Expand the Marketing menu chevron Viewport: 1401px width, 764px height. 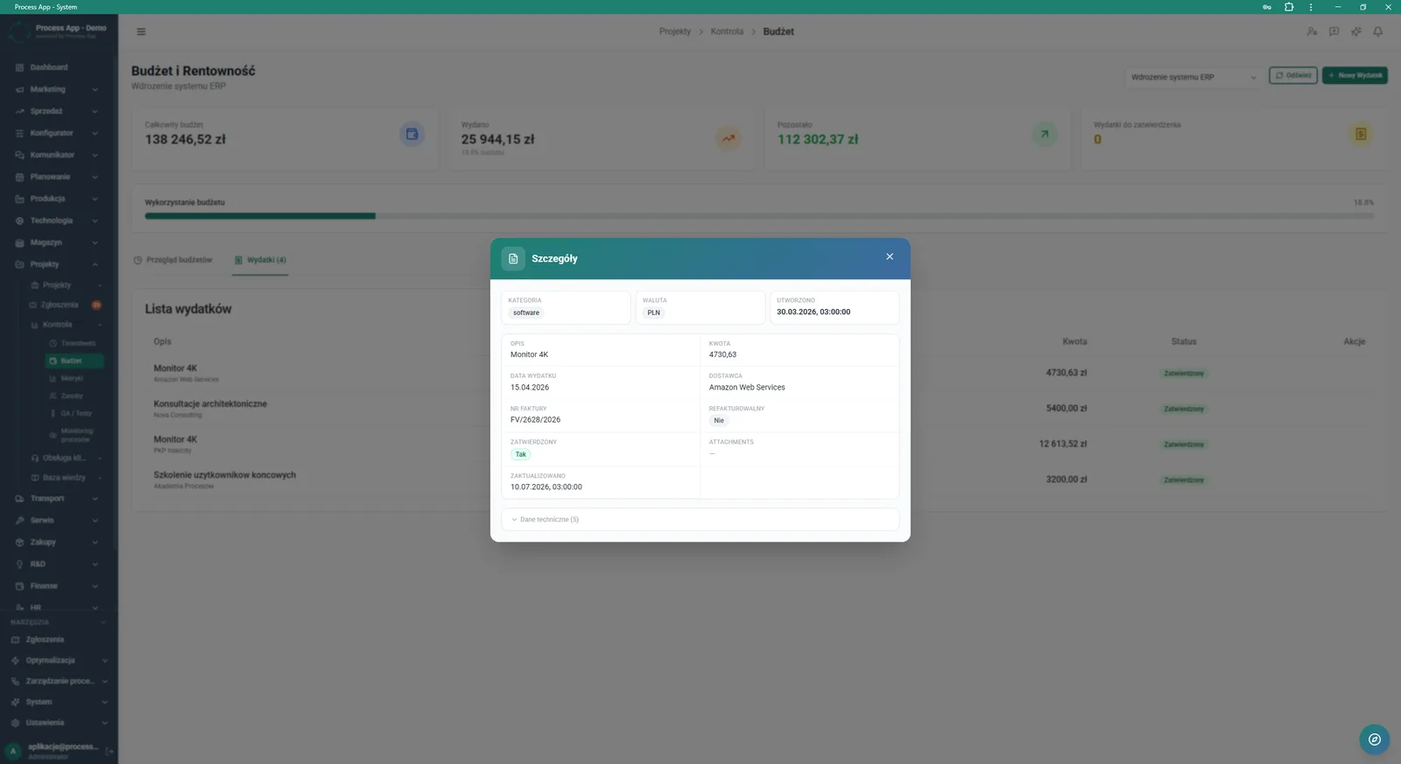[x=95, y=89]
